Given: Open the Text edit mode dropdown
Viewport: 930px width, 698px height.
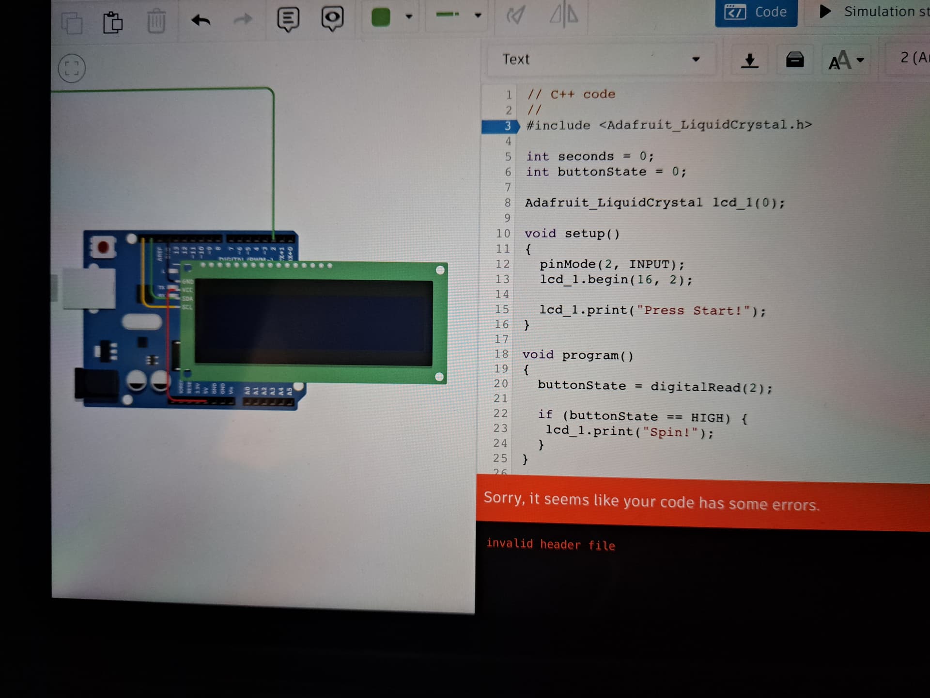Looking at the screenshot, I should click(x=601, y=59).
